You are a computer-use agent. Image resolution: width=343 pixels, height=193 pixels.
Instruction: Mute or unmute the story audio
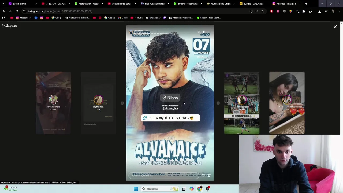199,32
